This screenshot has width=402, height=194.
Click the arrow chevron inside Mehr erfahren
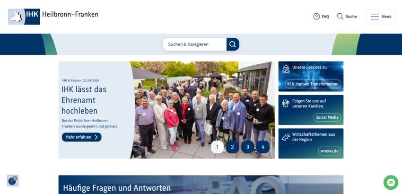click(x=96, y=137)
